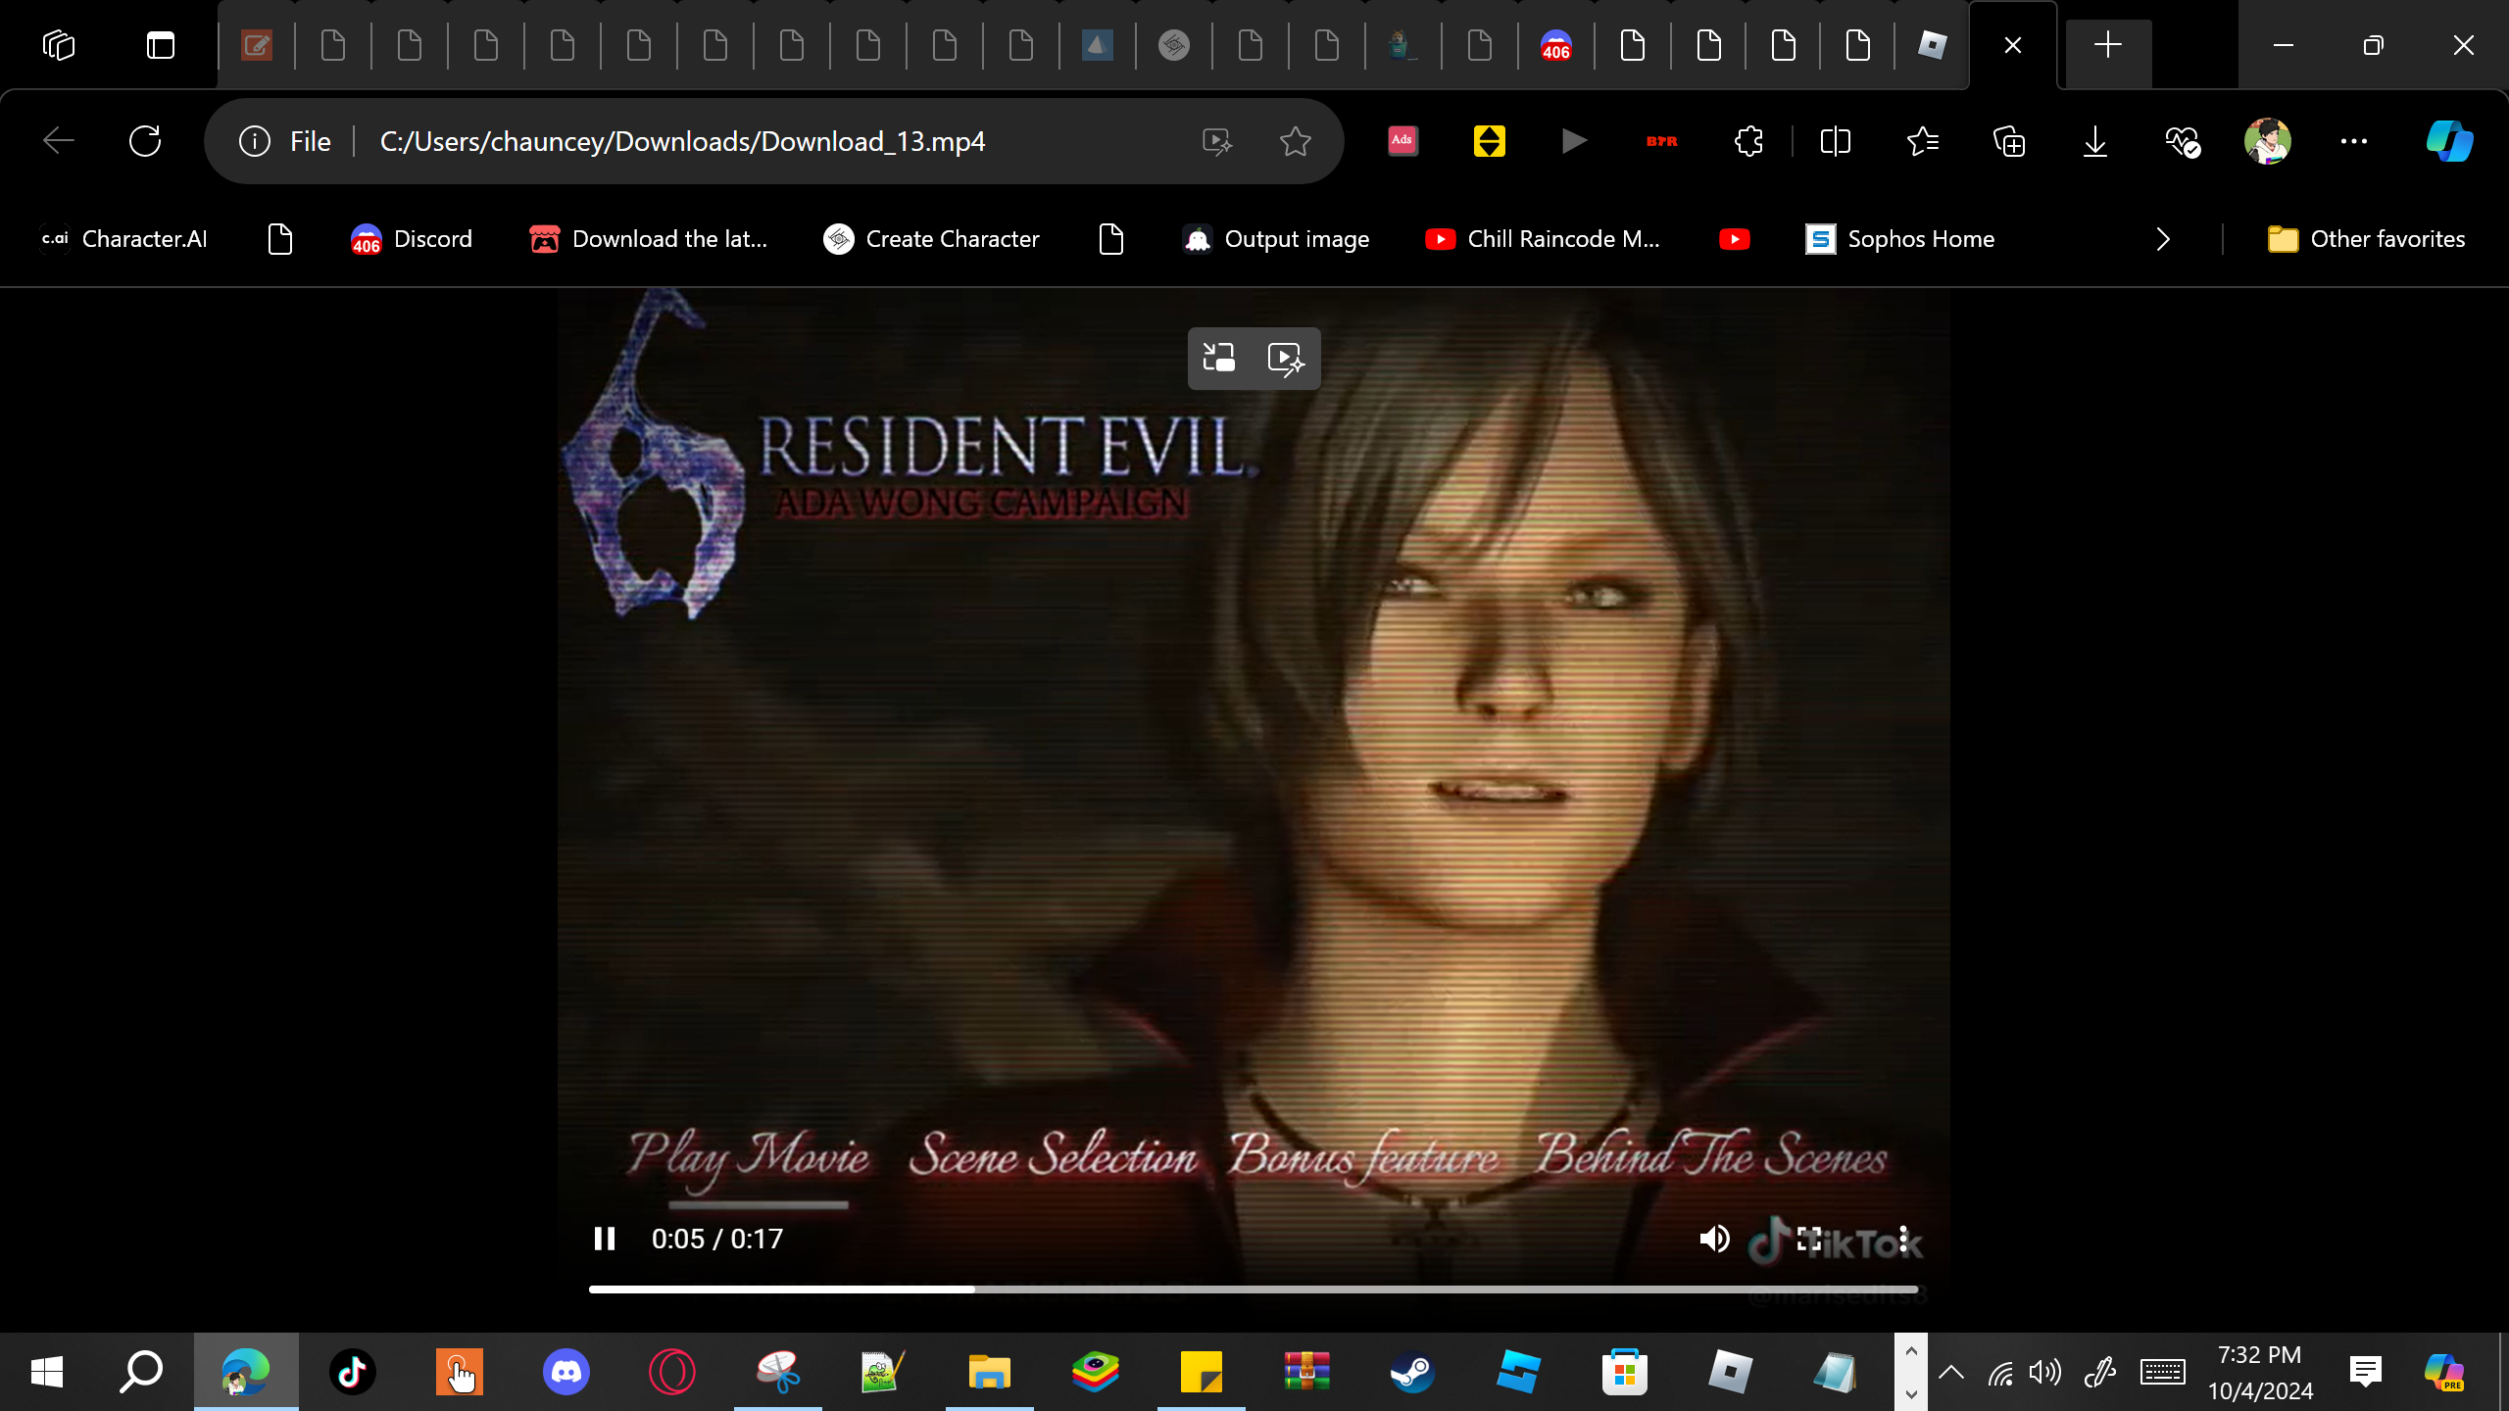Viewport: 2509px width, 1411px height.
Task: Open the Favorites toolbar button
Action: 1922,141
